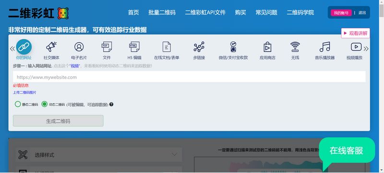
Task: Select the 电子名片 vCard icon
Action: [79, 46]
